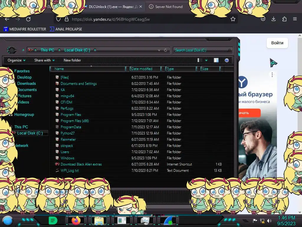Click the Explorer back navigation button
Screen dimensions: 302x227
pos(12,50)
